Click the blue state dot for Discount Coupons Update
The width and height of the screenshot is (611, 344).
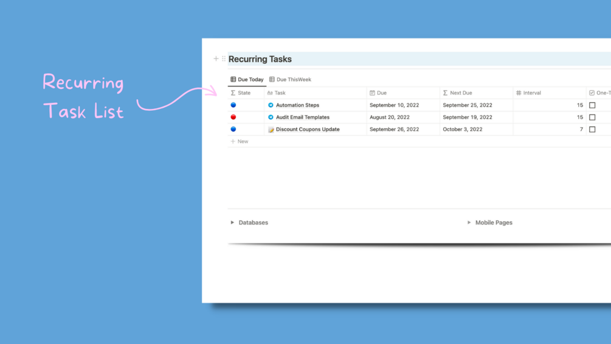click(x=233, y=129)
